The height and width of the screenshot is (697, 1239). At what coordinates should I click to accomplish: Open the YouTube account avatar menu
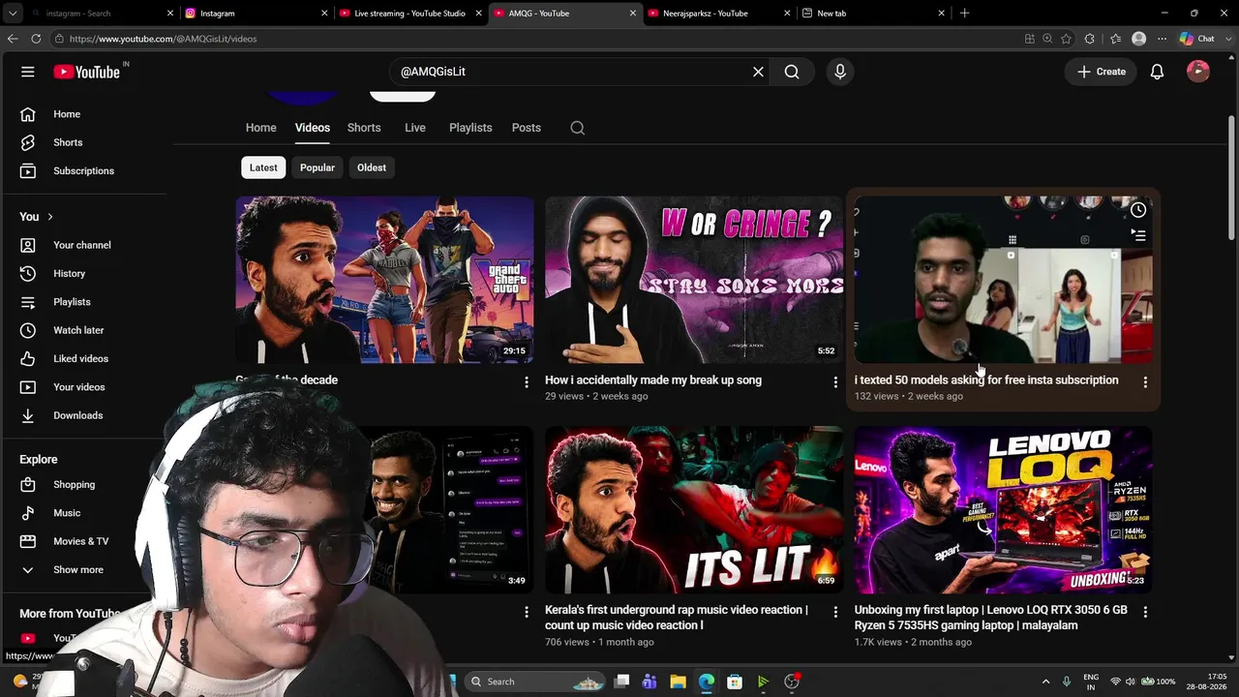pos(1198,72)
